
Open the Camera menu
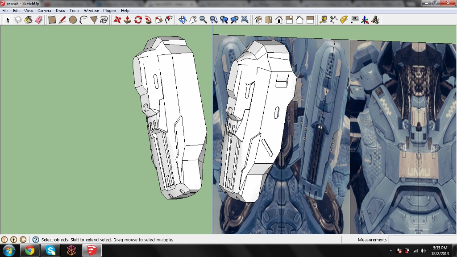click(x=44, y=10)
